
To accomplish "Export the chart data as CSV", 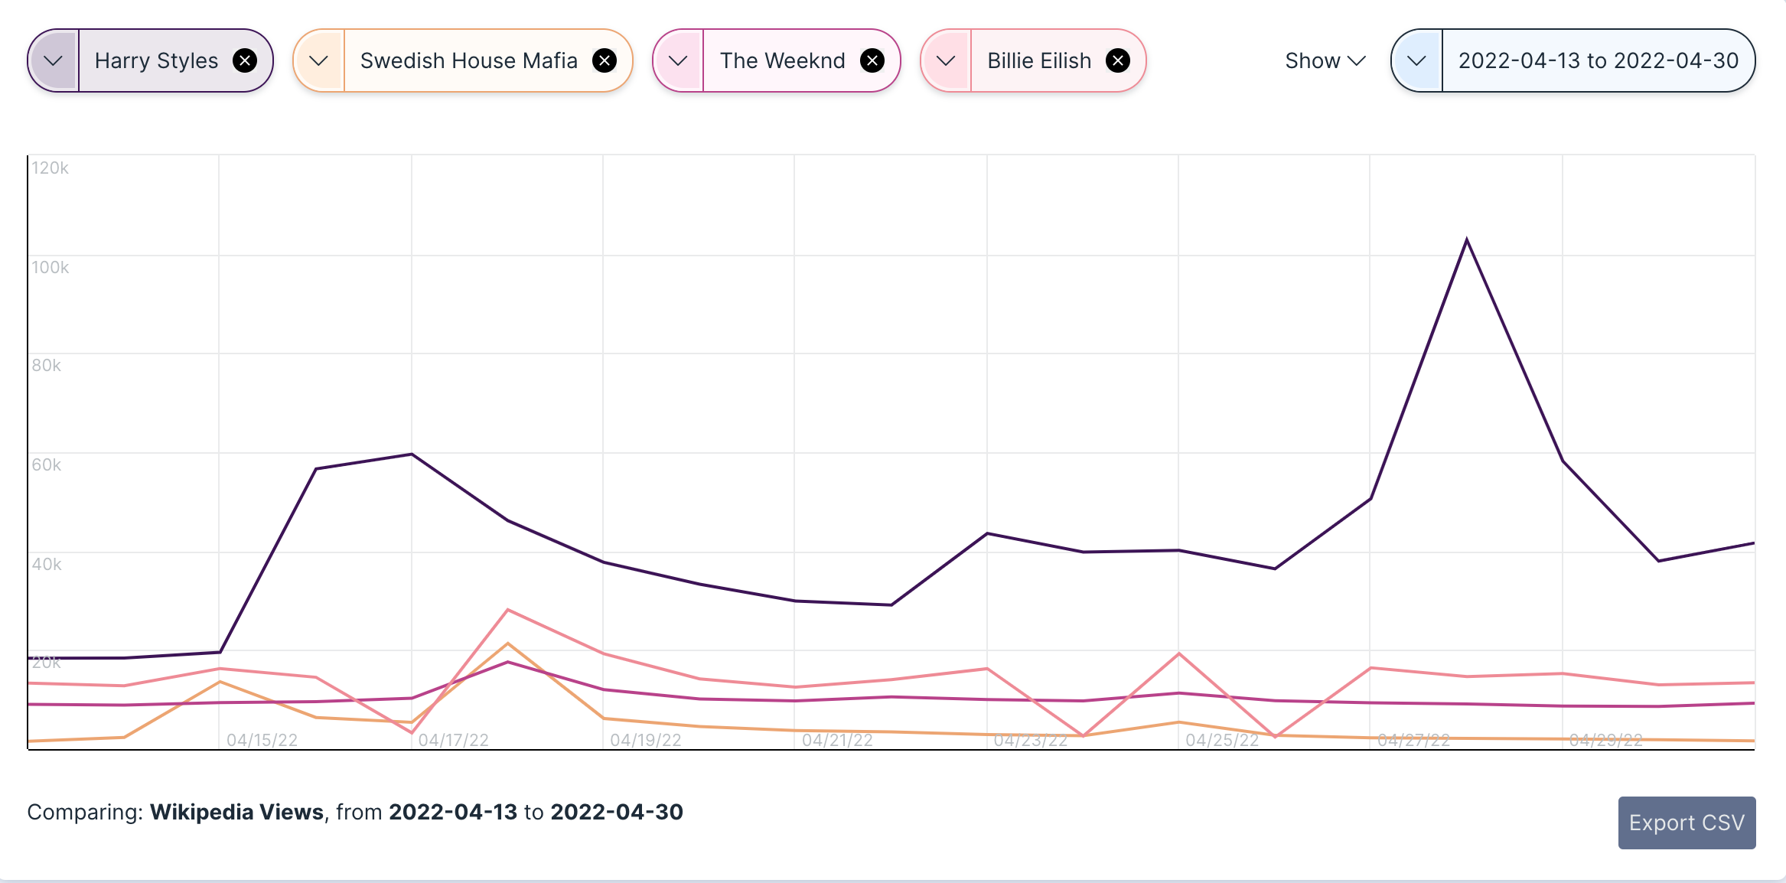I will (1687, 823).
